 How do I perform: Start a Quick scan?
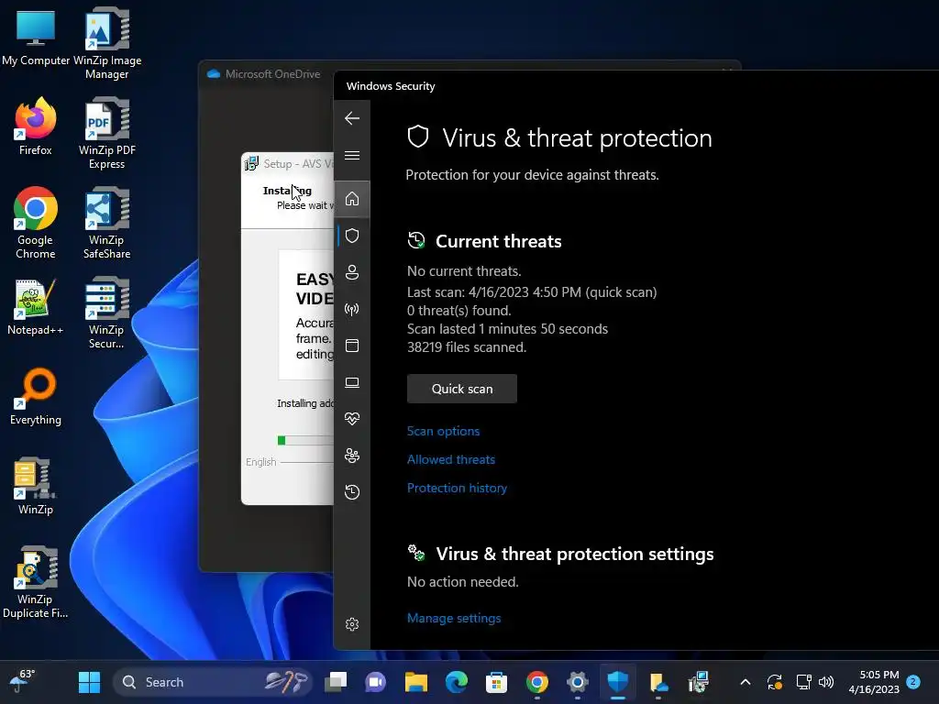click(x=462, y=389)
